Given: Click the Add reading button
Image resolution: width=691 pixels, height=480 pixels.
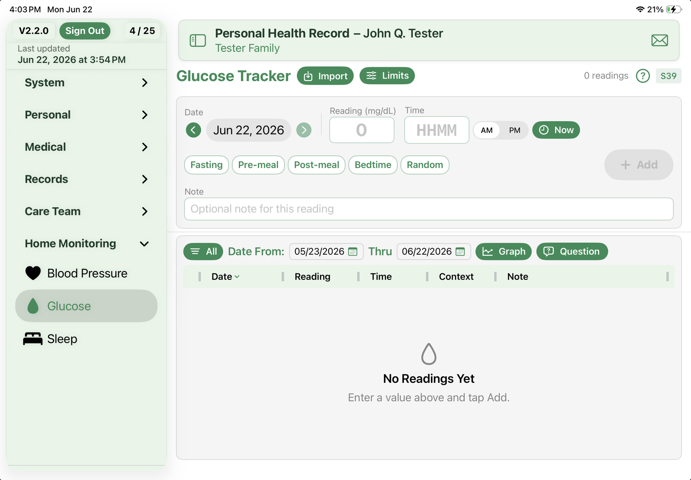Looking at the screenshot, I should click(x=639, y=165).
